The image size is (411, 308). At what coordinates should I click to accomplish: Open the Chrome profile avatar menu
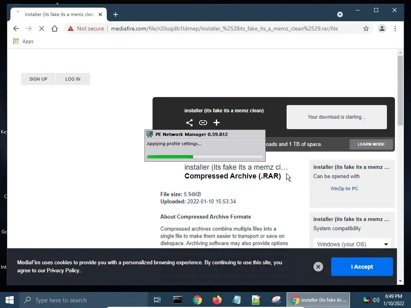point(382,28)
